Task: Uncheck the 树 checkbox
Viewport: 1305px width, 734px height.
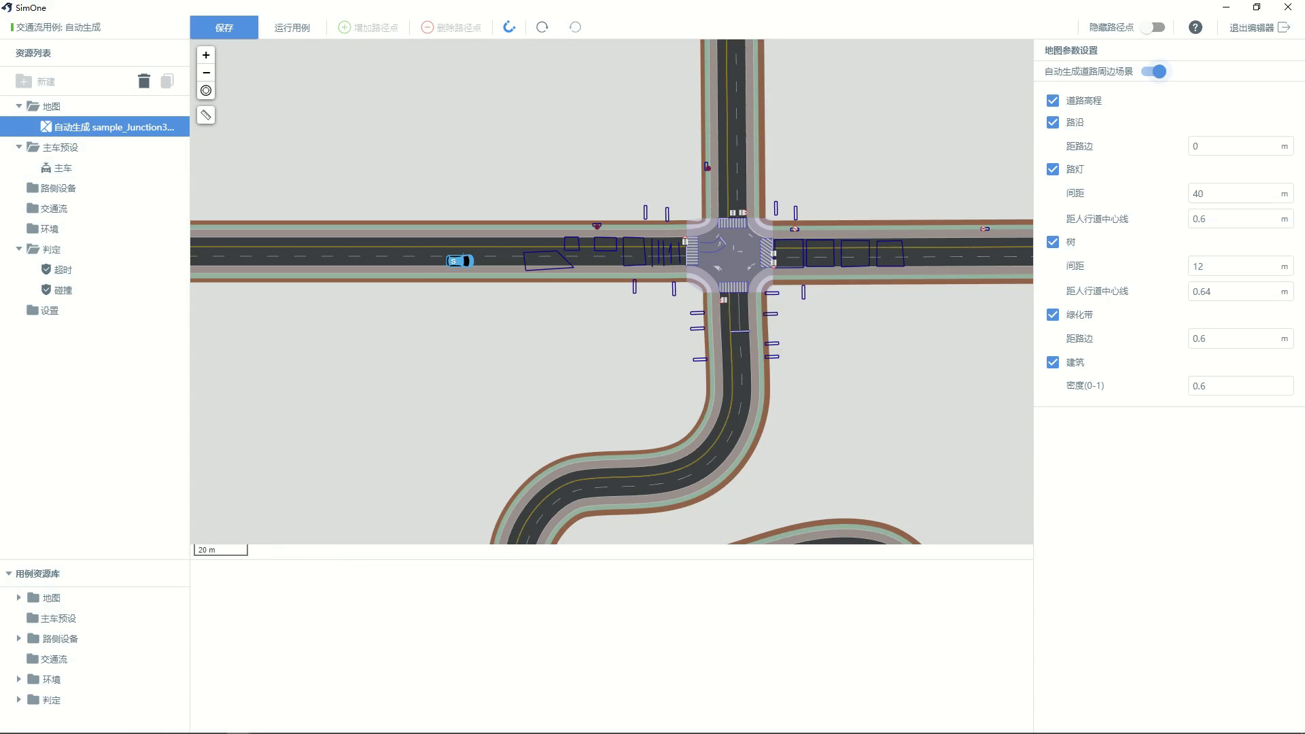Action: [1053, 242]
